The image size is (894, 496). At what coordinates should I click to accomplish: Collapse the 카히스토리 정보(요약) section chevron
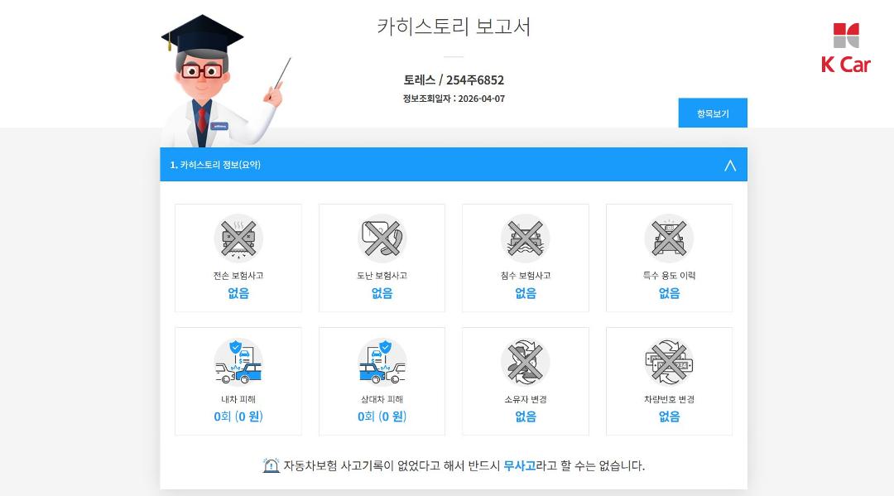730,166
